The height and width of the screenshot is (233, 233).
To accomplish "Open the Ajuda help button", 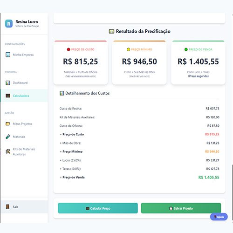I will (x=219, y=217).
